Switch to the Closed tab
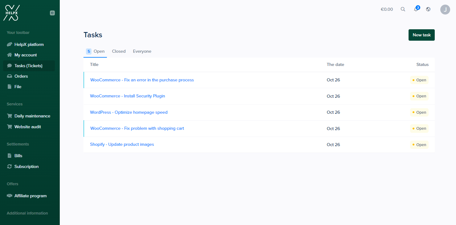This screenshot has height=225, width=456. pyautogui.click(x=119, y=51)
